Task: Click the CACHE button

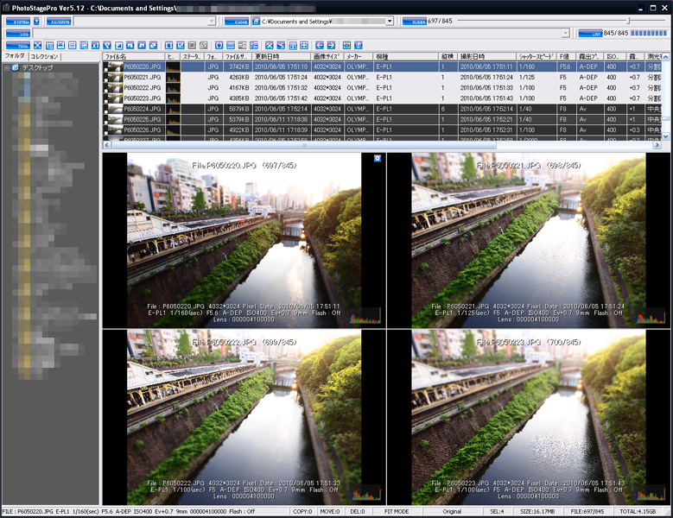Action: pyautogui.click(x=237, y=22)
